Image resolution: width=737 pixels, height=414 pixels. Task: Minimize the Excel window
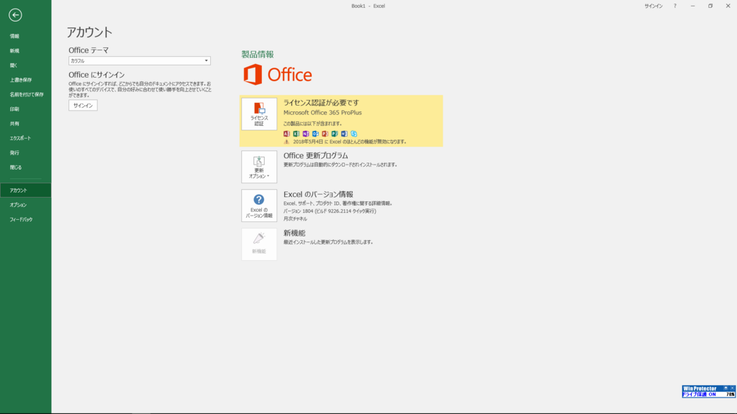(x=693, y=6)
